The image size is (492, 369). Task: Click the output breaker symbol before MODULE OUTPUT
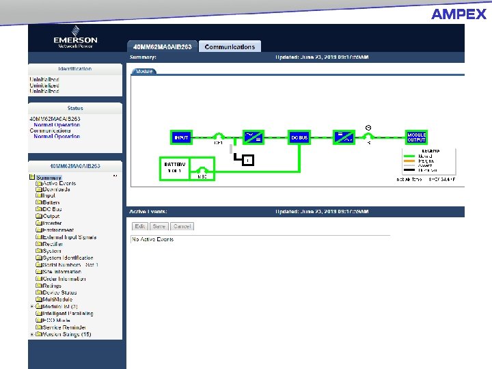[368, 137]
